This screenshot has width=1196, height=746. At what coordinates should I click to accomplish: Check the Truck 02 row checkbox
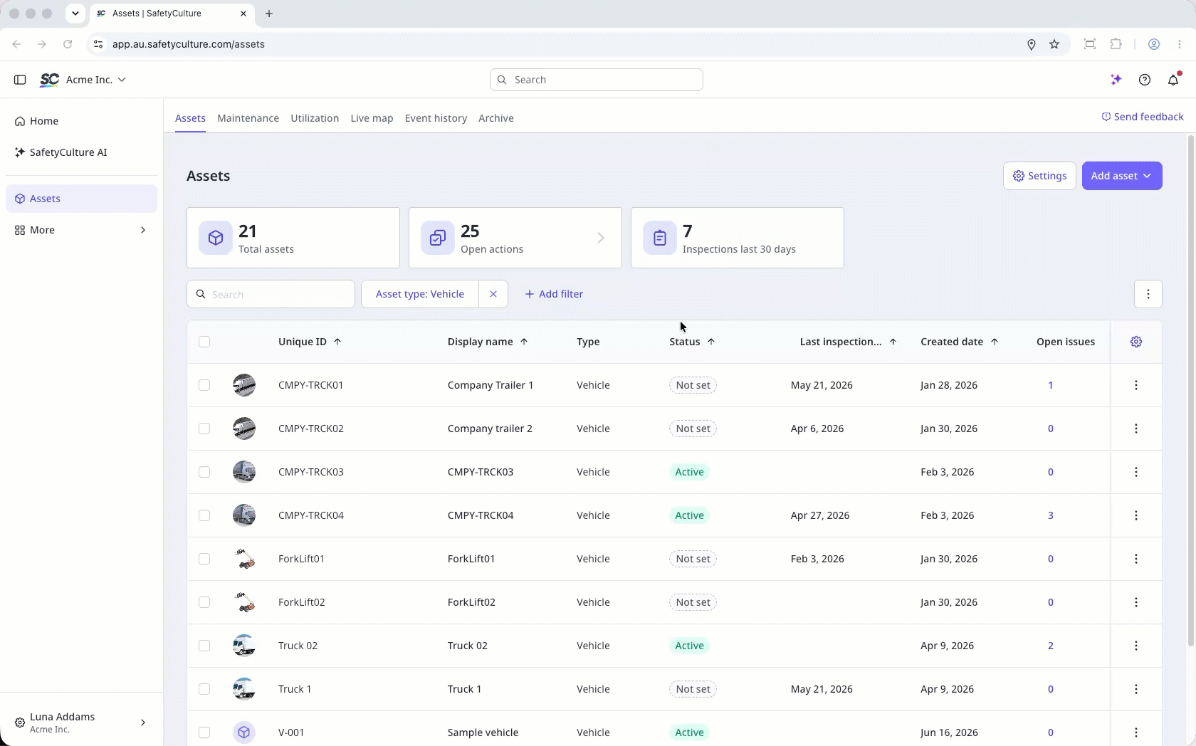(x=204, y=646)
